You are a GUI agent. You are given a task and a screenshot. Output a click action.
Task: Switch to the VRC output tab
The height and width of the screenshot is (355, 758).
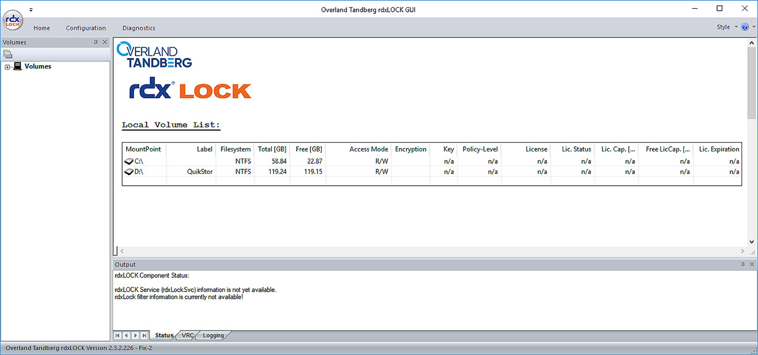pos(188,335)
